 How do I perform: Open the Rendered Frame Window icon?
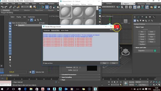pos(155,7)
